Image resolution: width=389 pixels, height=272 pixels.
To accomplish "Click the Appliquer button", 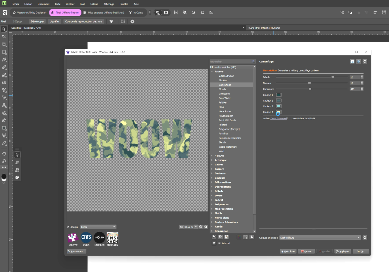I will coord(342,251).
